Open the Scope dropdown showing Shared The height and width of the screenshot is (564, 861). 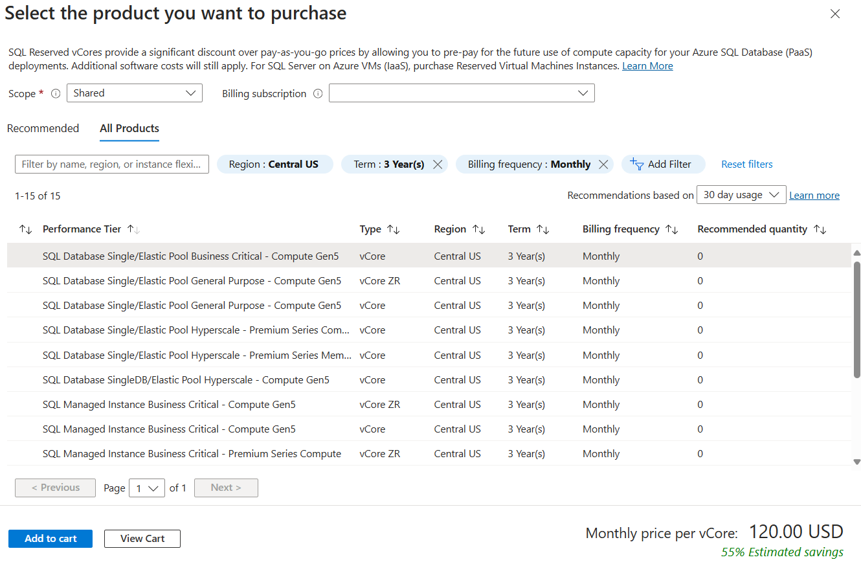coord(134,93)
